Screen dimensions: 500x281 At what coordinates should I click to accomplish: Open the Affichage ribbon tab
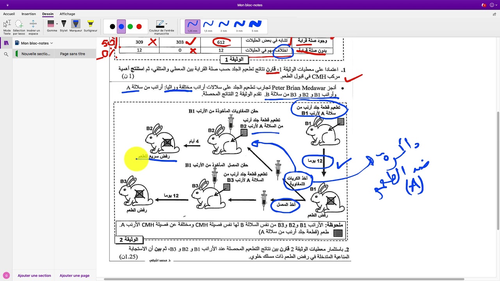pos(67,14)
